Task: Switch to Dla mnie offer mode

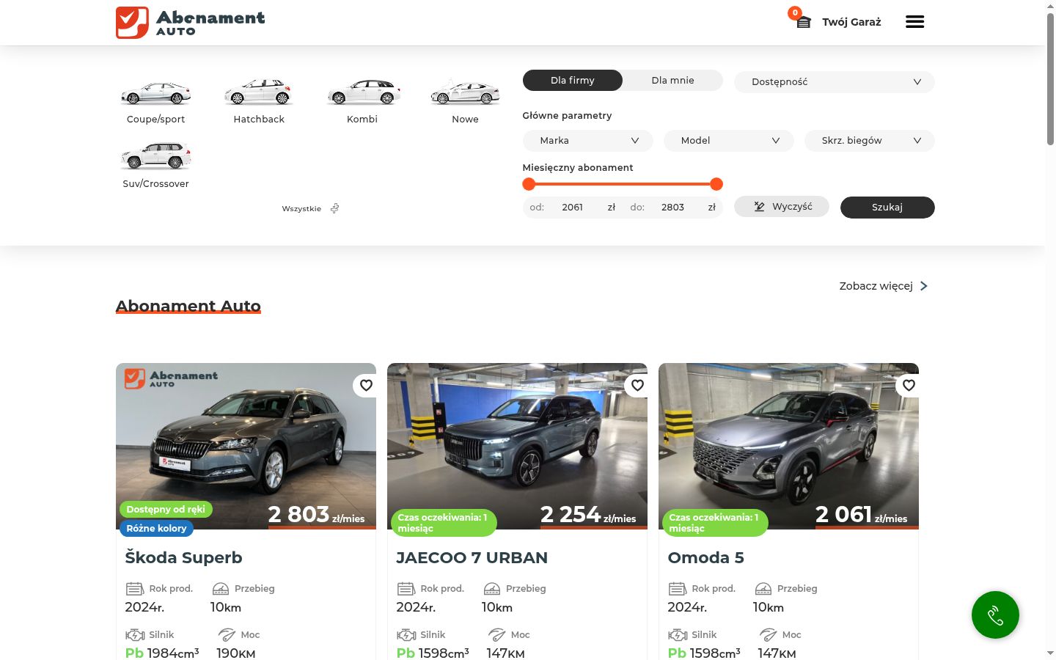Action: click(x=672, y=81)
